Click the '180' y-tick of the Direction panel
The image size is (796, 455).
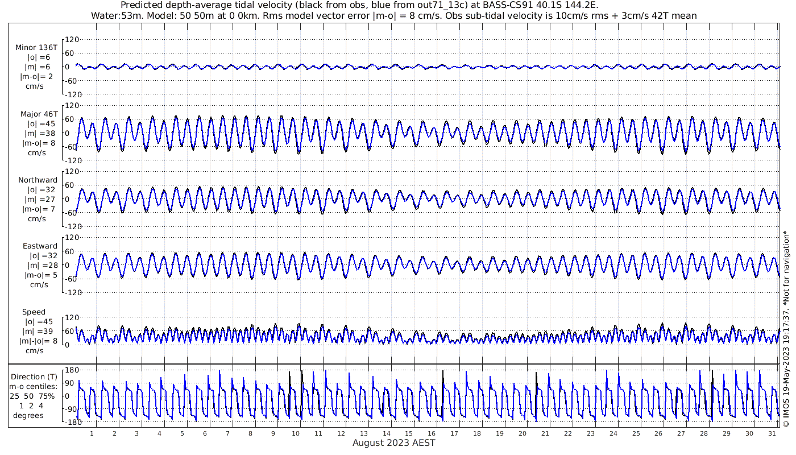72,370
